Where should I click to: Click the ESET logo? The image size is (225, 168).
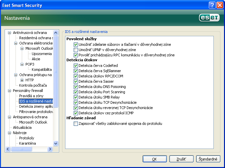[x=209, y=17]
